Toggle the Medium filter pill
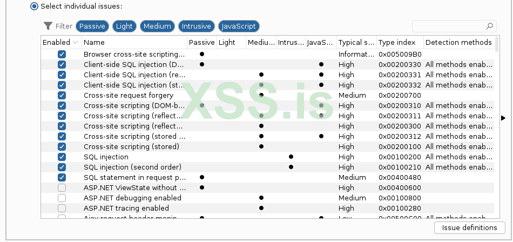Viewport: 513px width, 242px height. point(157,26)
